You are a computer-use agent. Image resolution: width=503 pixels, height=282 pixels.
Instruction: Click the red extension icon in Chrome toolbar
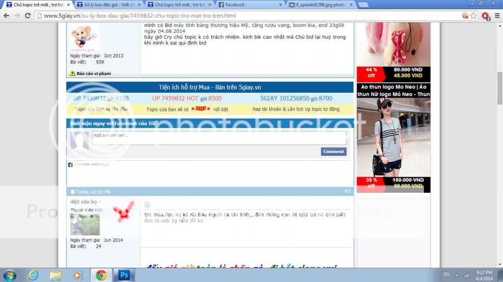(485, 16)
